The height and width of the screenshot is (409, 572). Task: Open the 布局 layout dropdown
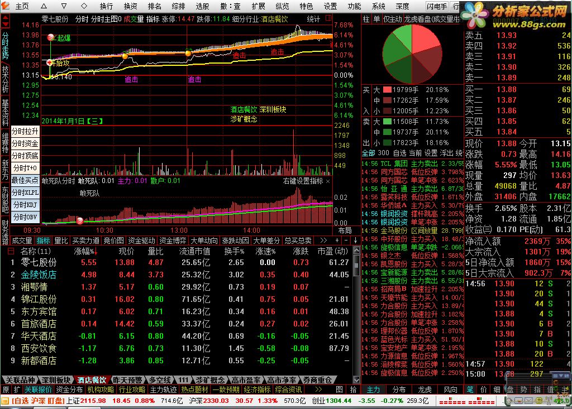click(x=345, y=230)
